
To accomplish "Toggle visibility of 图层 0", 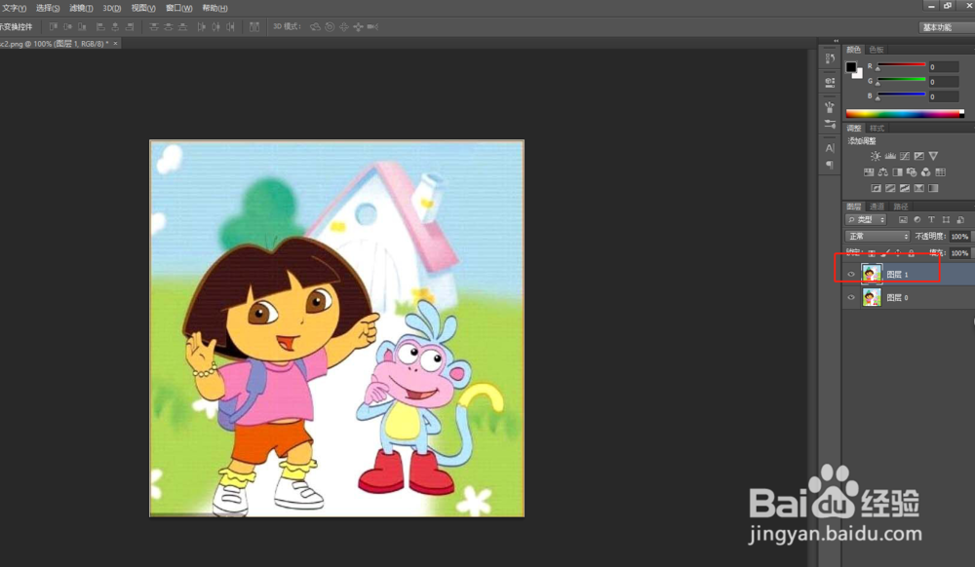I will click(x=851, y=297).
